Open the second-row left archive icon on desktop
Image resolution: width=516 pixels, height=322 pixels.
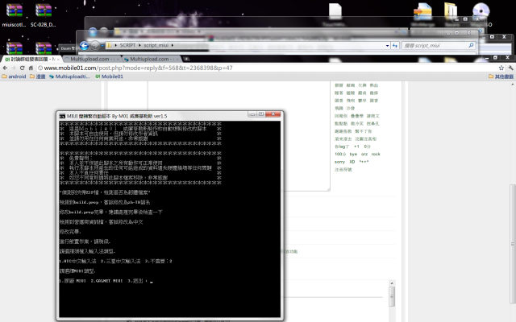15,48
